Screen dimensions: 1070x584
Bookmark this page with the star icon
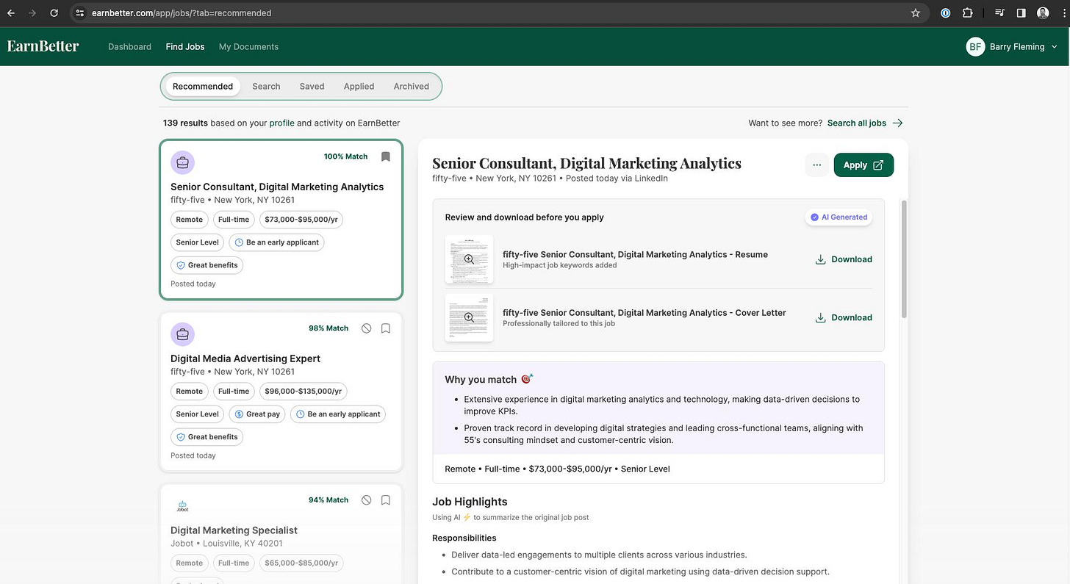(915, 12)
